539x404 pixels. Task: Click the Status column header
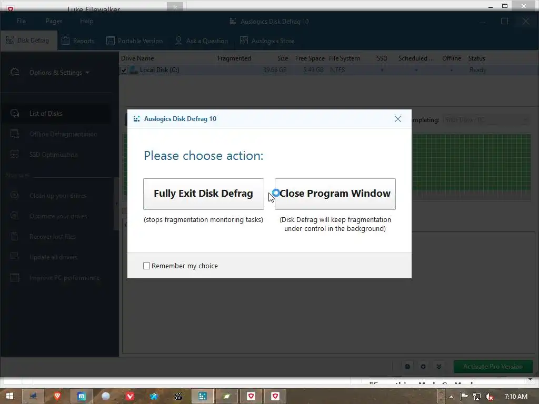[476, 58]
